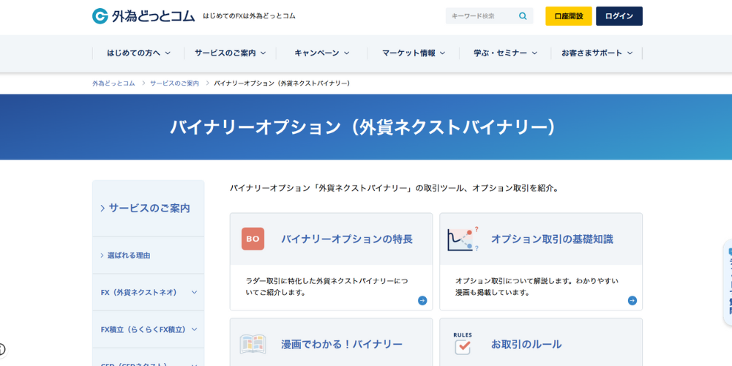Click the page title バイナリーオプション（外貨ネクストバイナリー）
This screenshot has height=366, width=732.
click(x=363, y=127)
